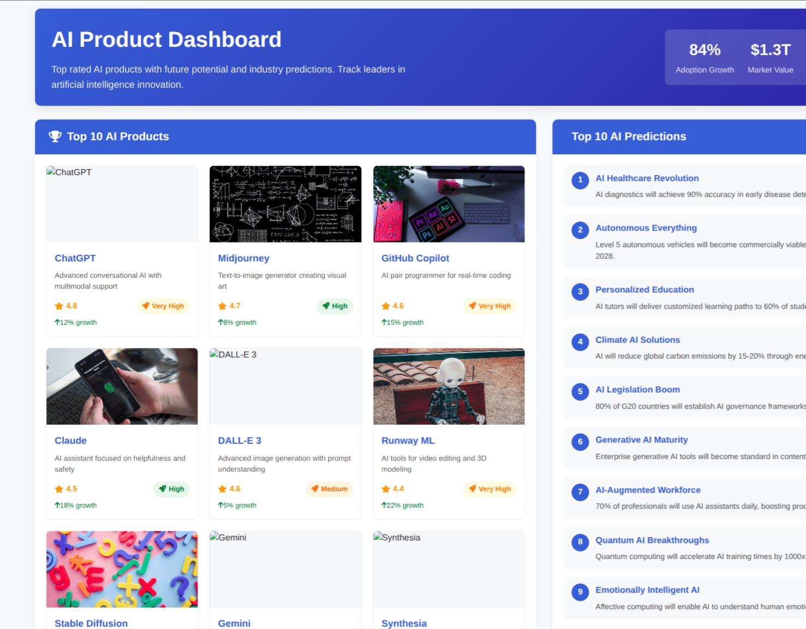The width and height of the screenshot is (806, 629).
Task: Select the Generative AI Maturity prediction title
Action: tap(642, 440)
